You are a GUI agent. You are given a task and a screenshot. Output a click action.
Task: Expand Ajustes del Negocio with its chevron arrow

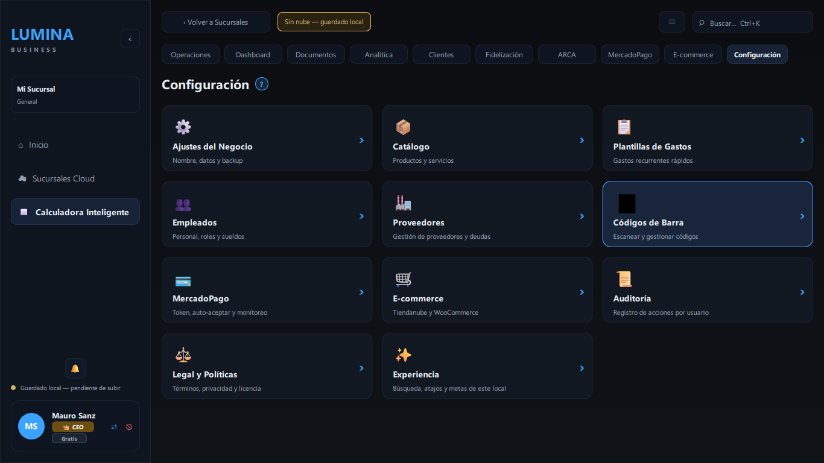[362, 140]
